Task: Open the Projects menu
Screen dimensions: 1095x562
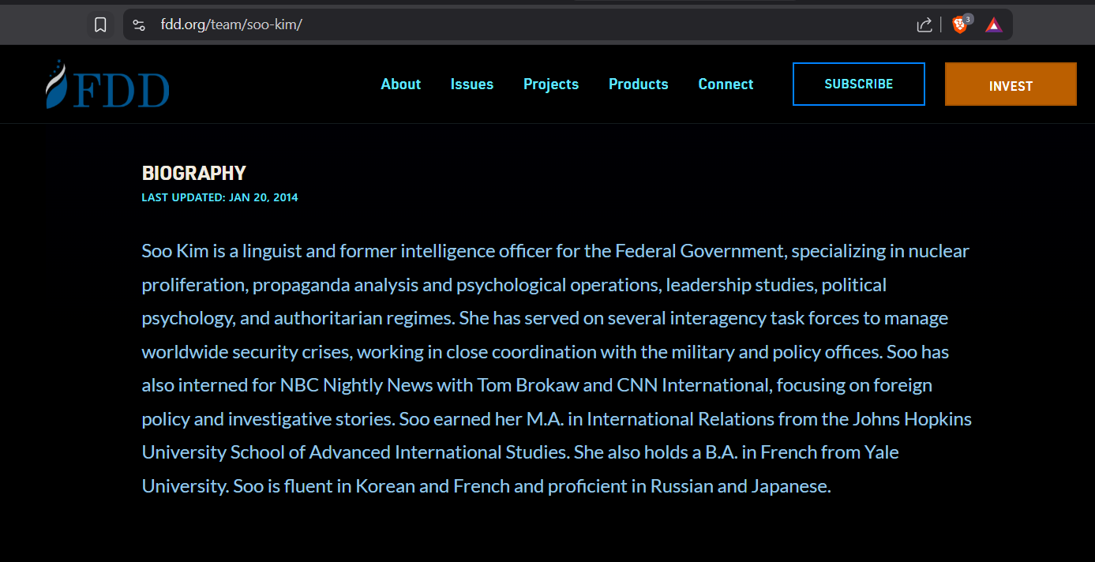Action: click(551, 84)
